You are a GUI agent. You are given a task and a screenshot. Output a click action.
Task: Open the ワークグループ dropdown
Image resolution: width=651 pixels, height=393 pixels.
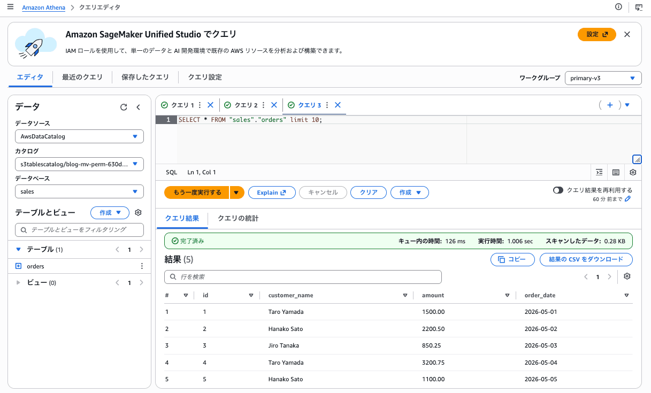pos(603,78)
